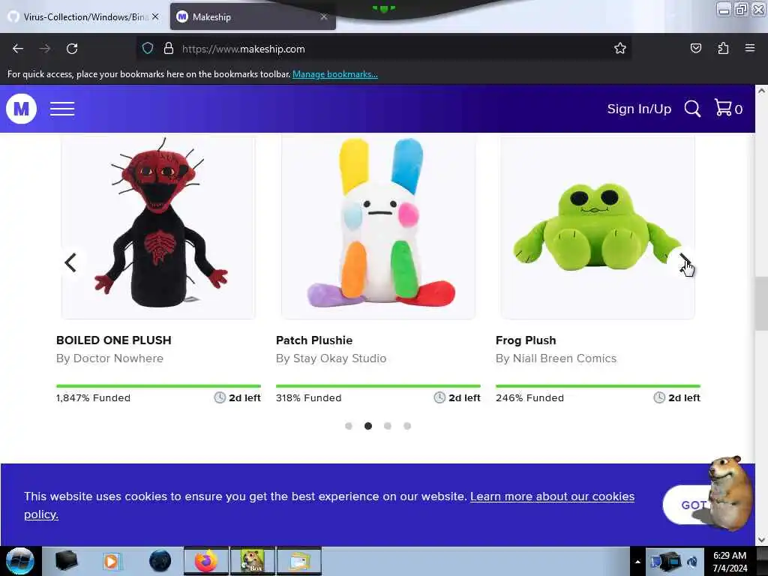Show previous carousel slide arrow
The width and height of the screenshot is (768, 576).
pyautogui.click(x=70, y=262)
